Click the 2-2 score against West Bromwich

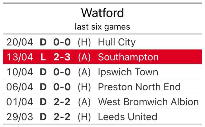tap(62, 102)
